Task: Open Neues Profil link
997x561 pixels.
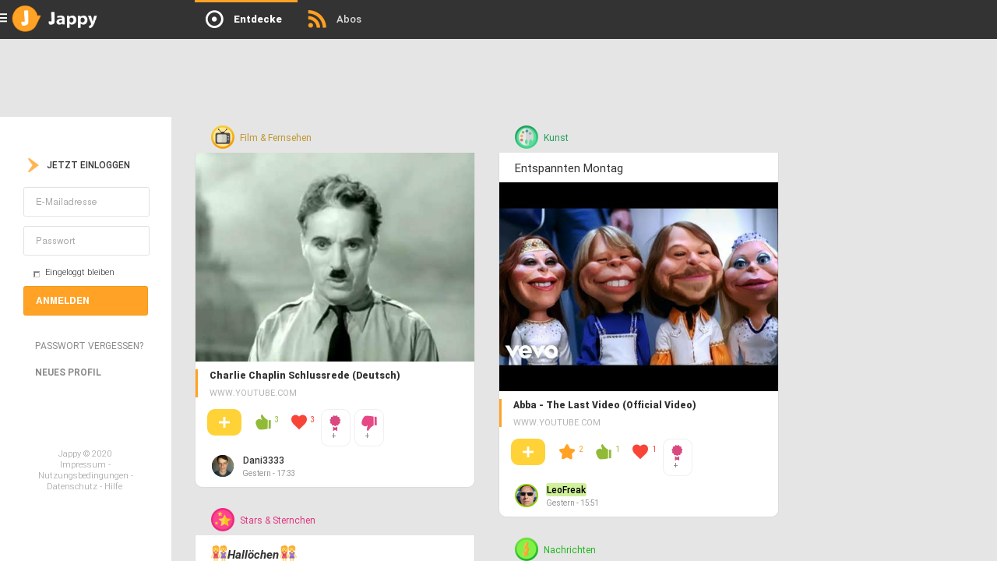Action: 68,372
